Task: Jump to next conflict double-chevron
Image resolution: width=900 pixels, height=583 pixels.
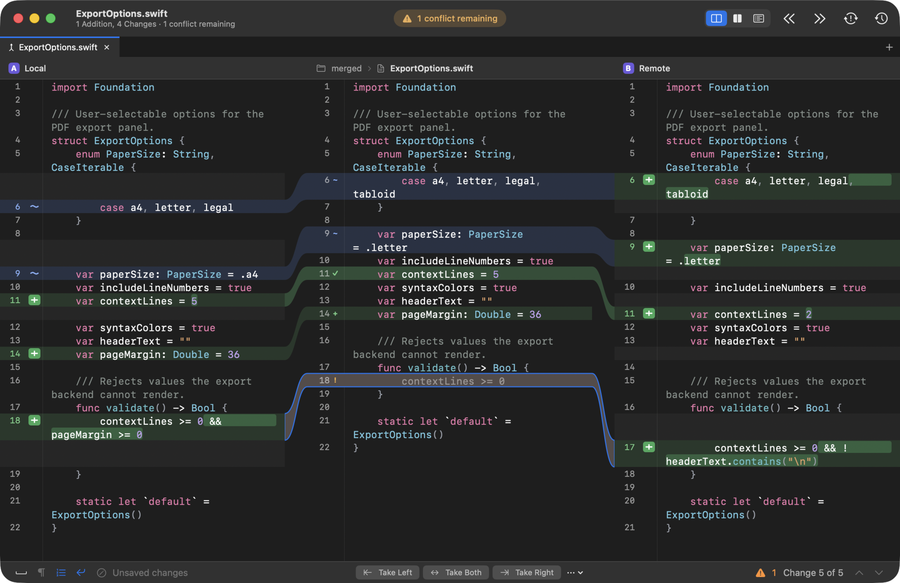Action: [819, 18]
